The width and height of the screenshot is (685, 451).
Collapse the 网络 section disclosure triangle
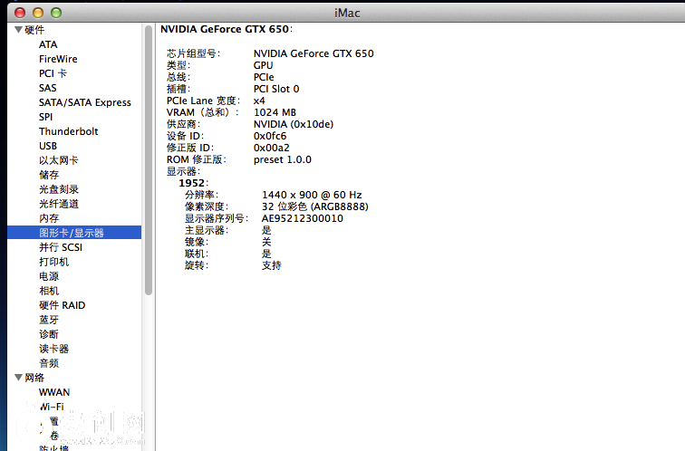coord(18,378)
